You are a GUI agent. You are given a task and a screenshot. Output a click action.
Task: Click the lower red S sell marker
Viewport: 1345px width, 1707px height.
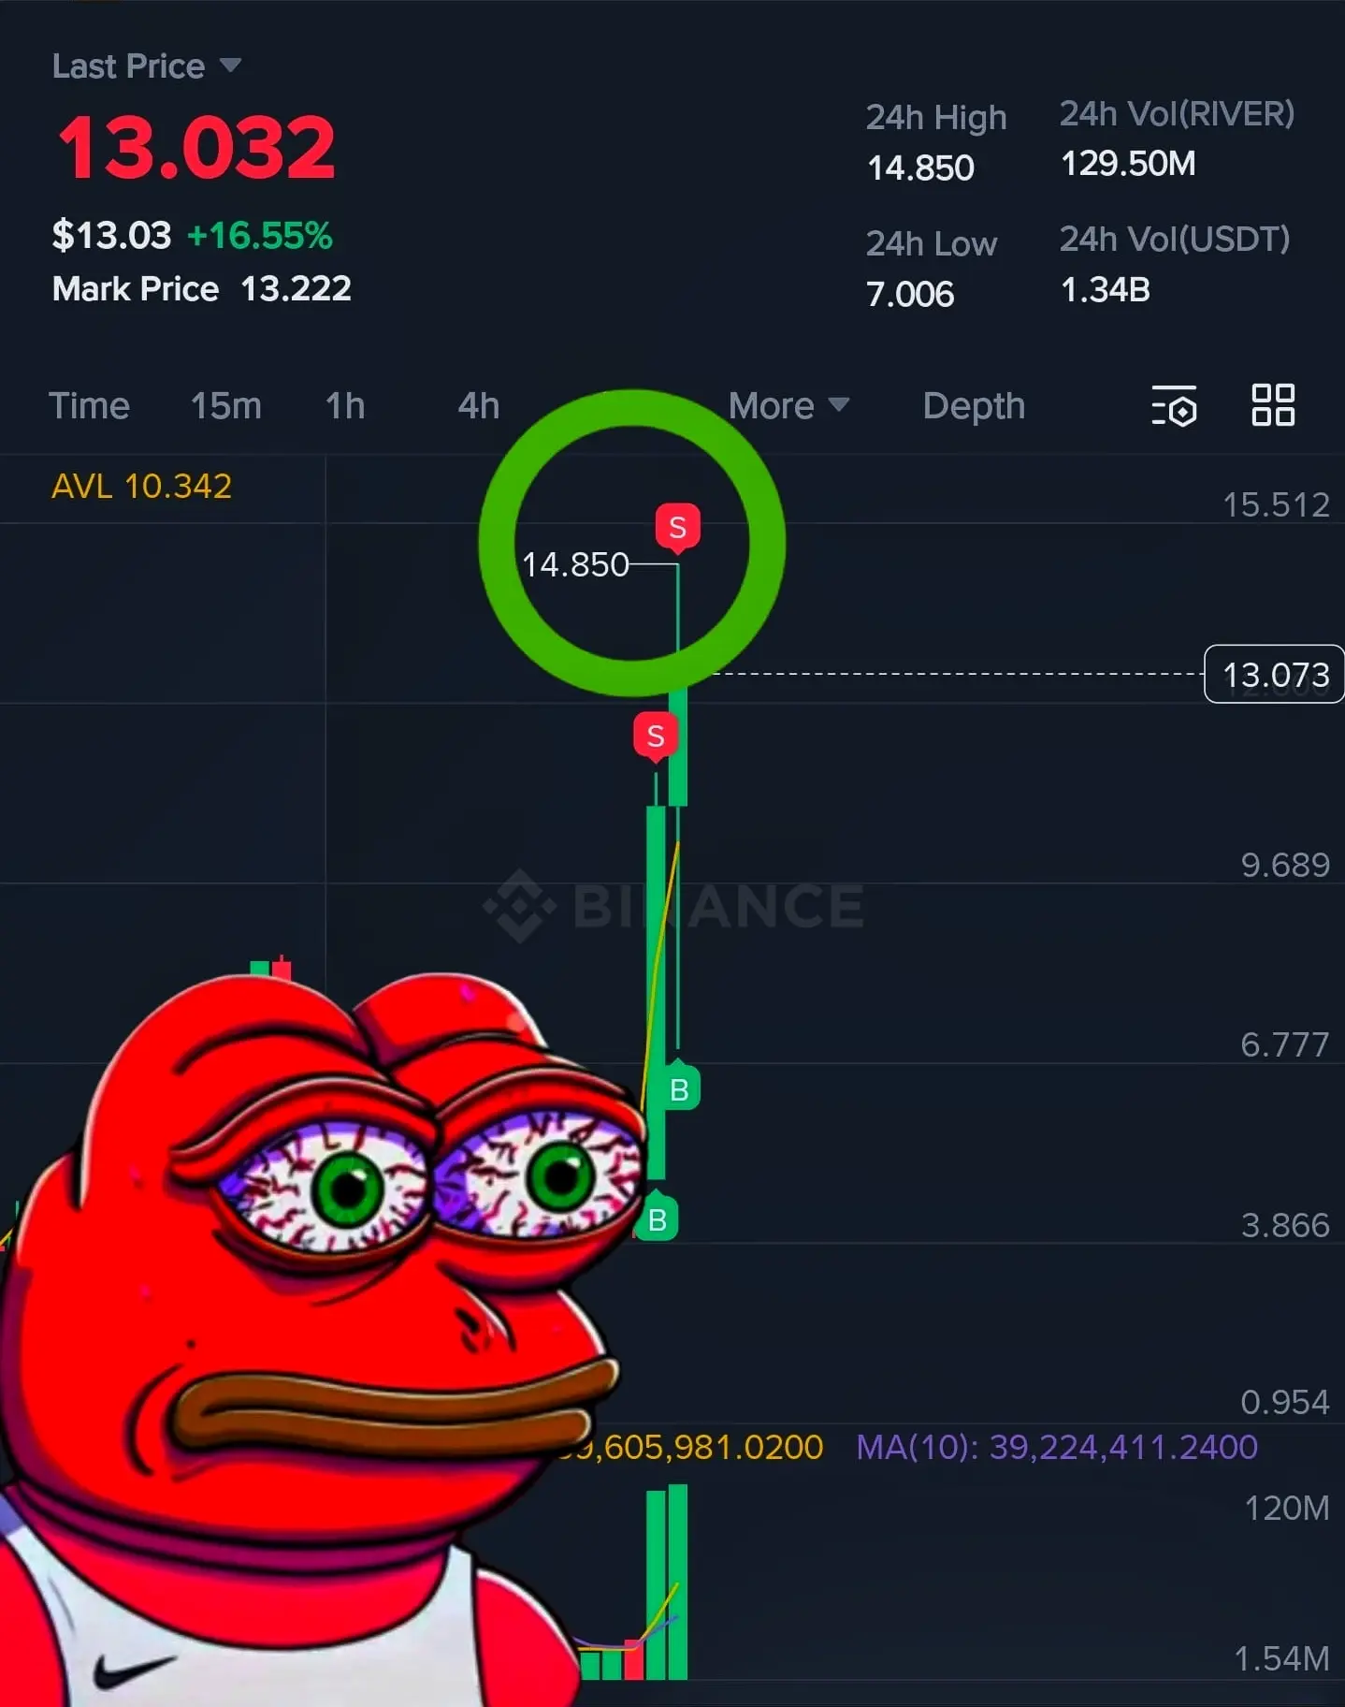coord(656,737)
